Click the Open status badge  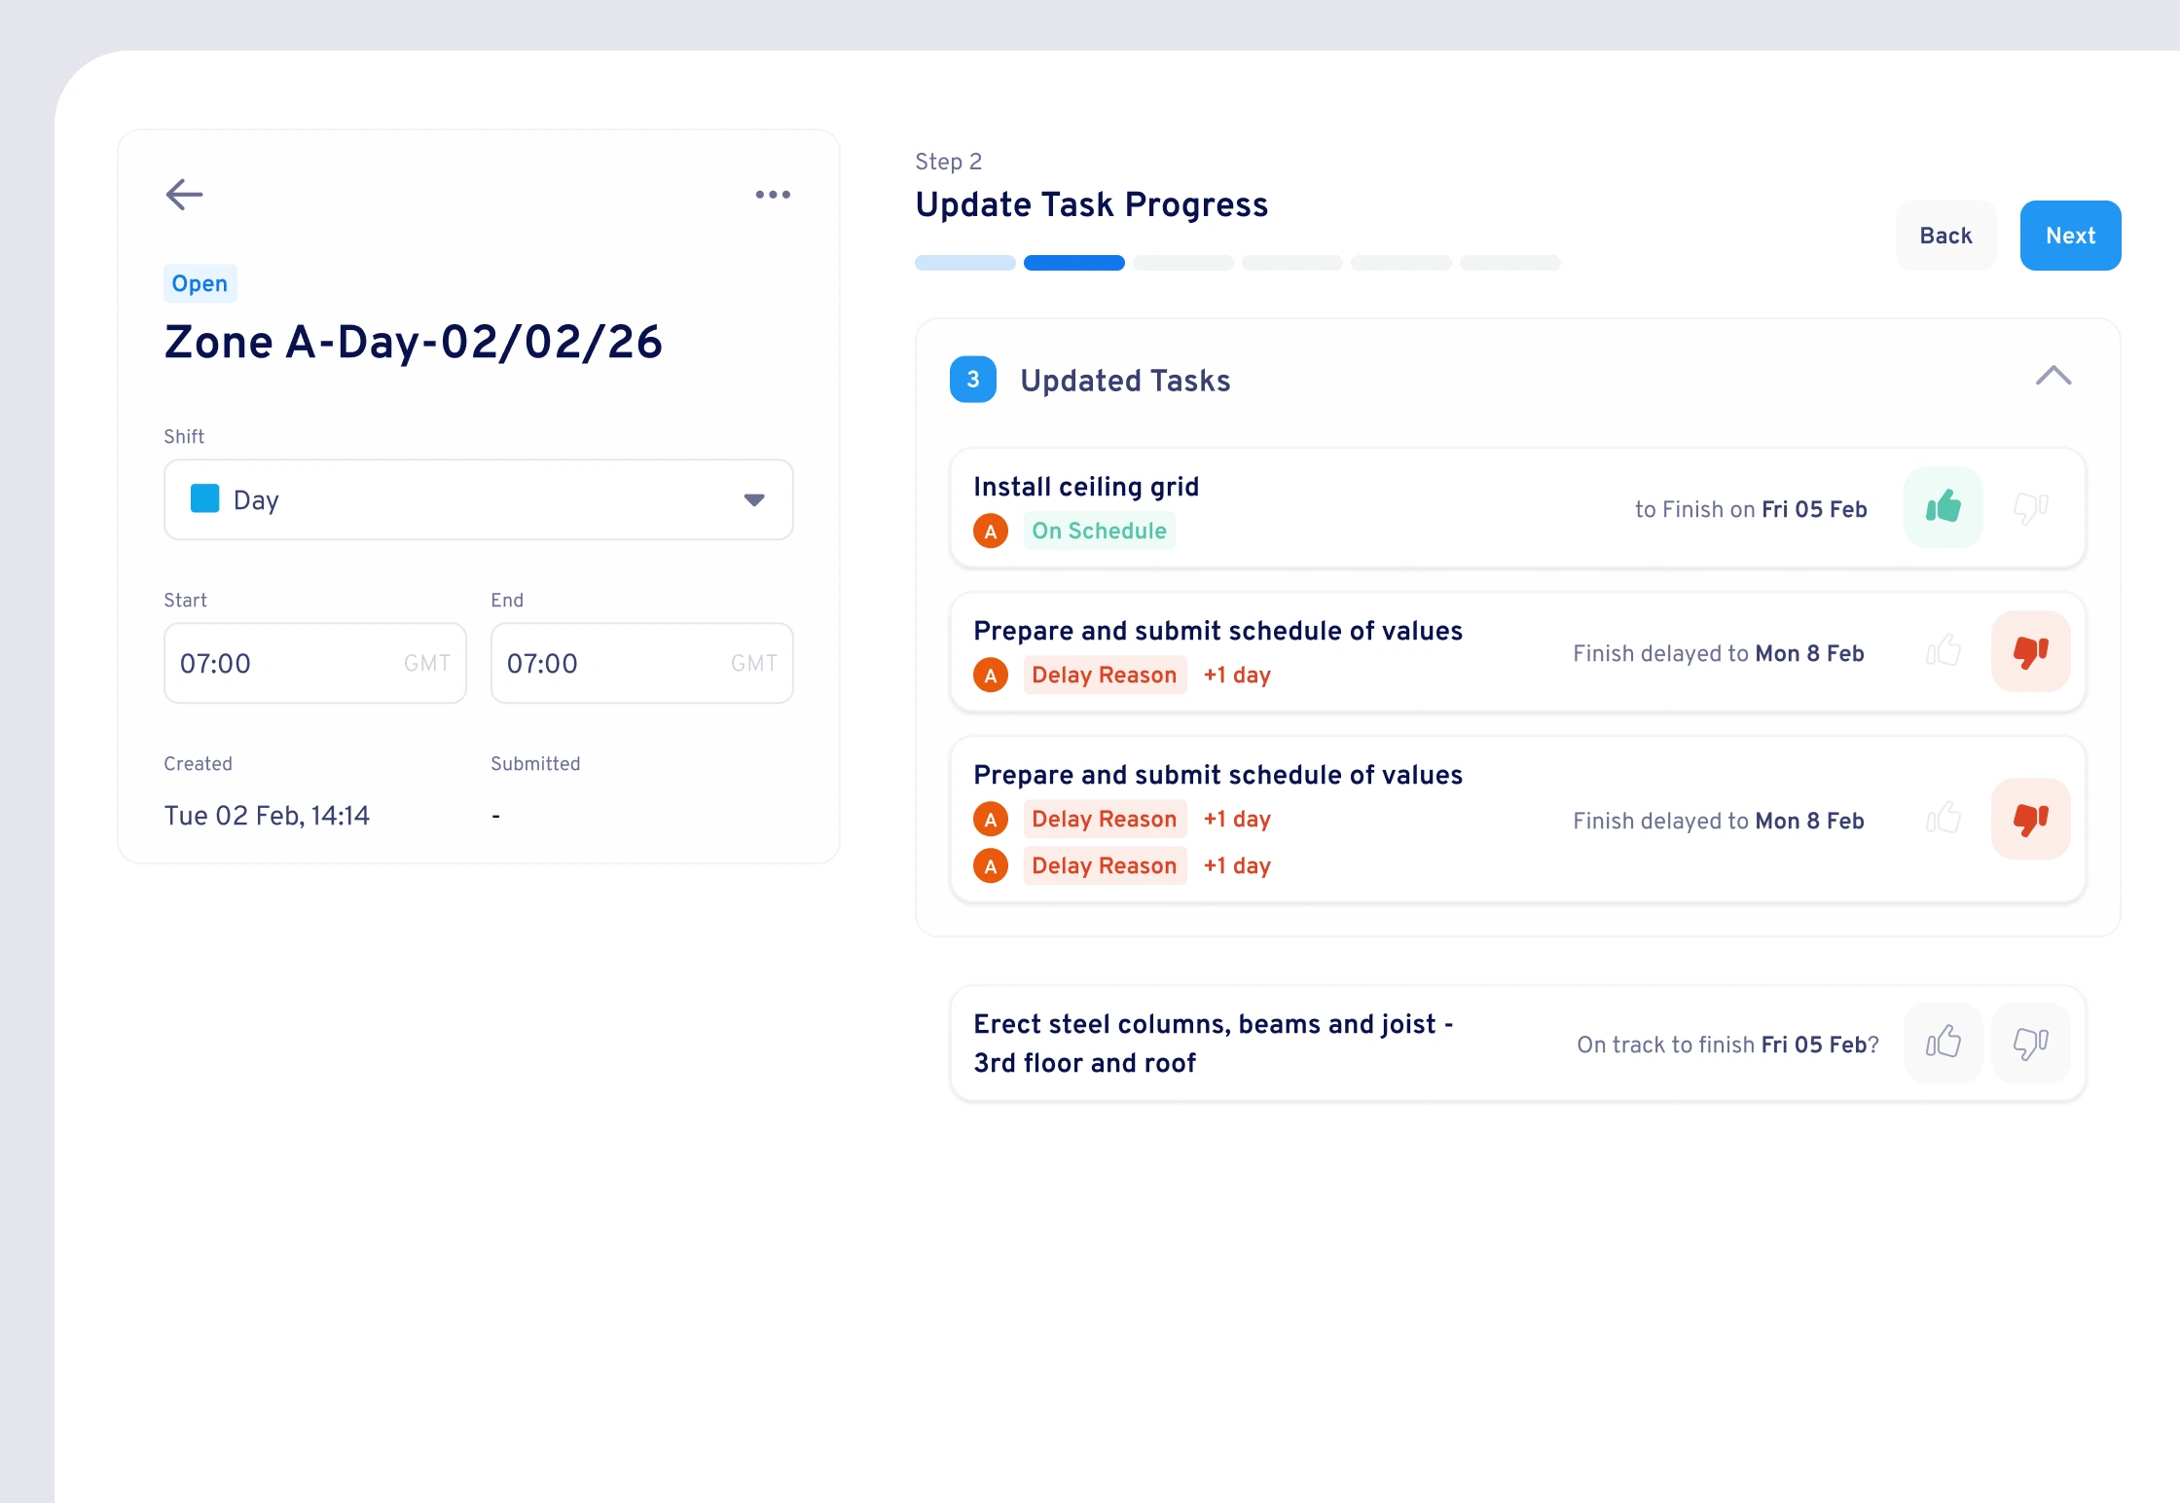200,283
